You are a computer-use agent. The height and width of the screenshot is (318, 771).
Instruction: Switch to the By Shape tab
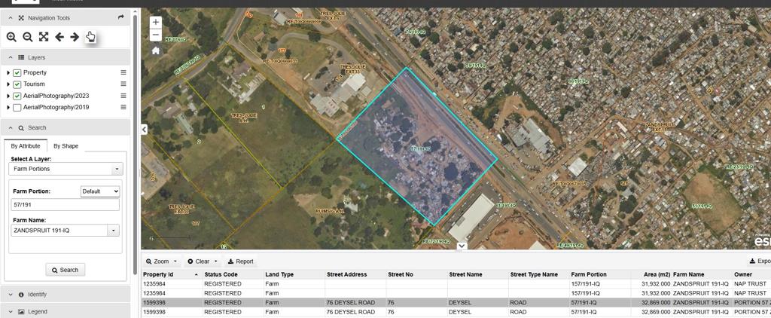point(66,146)
